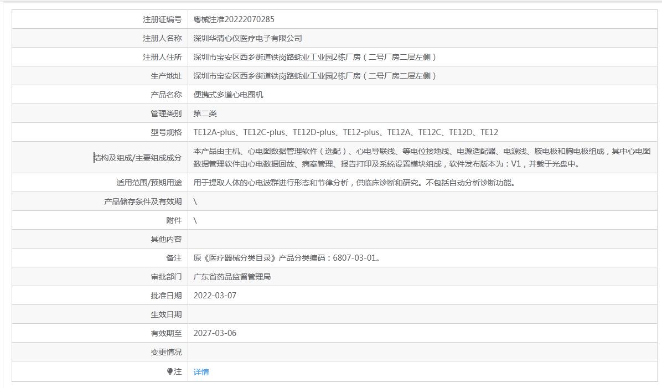Viewport: 662px width, 388px height.
Task: Click the 注册人住所 label
Action: tap(162, 57)
